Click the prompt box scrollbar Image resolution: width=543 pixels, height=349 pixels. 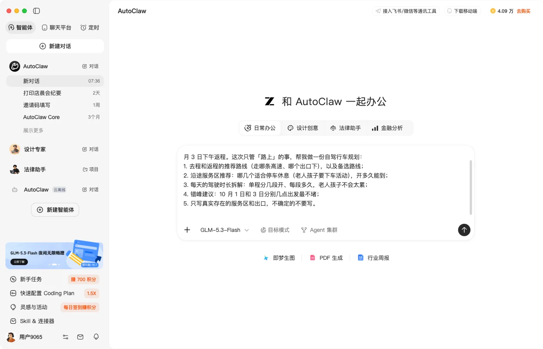471,187
